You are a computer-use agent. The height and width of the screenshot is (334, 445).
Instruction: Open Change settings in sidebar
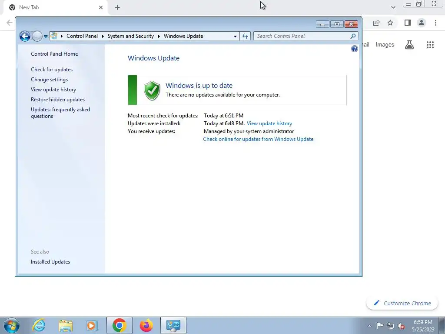click(x=50, y=80)
